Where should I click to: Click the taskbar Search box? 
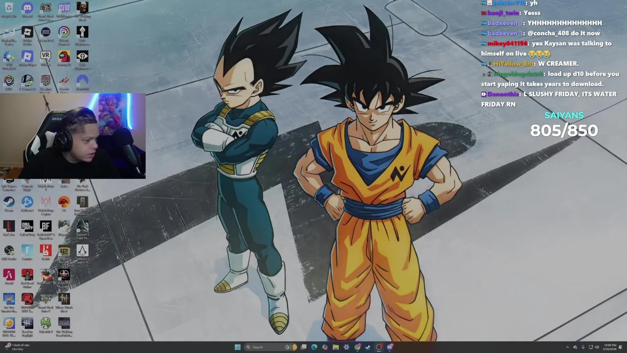click(271, 347)
